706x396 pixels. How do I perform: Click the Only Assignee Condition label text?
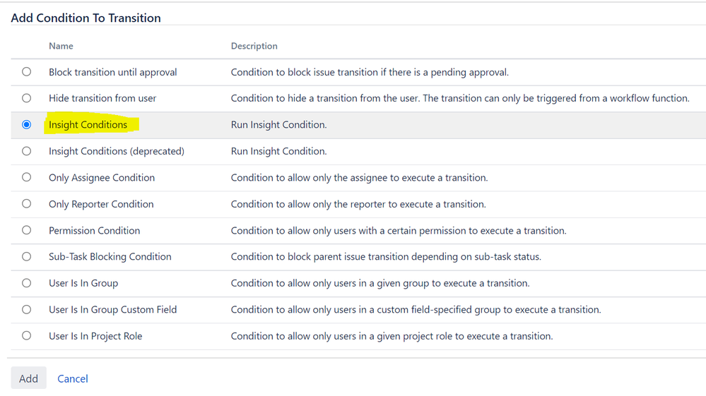[x=102, y=178]
